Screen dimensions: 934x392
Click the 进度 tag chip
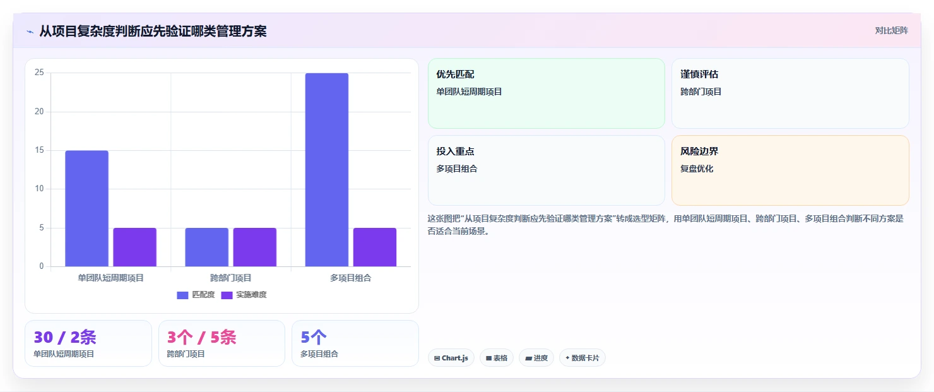point(536,358)
